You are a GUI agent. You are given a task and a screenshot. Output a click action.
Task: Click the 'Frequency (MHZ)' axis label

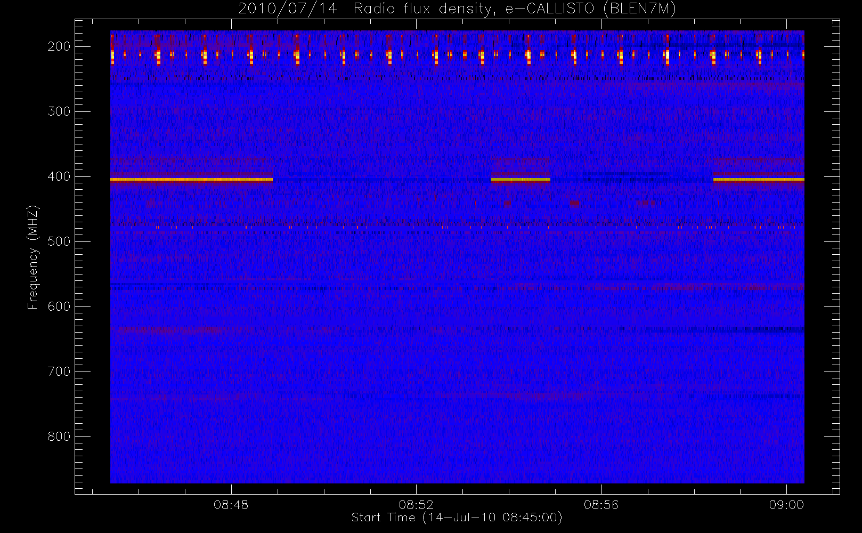pyautogui.click(x=33, y=257)
